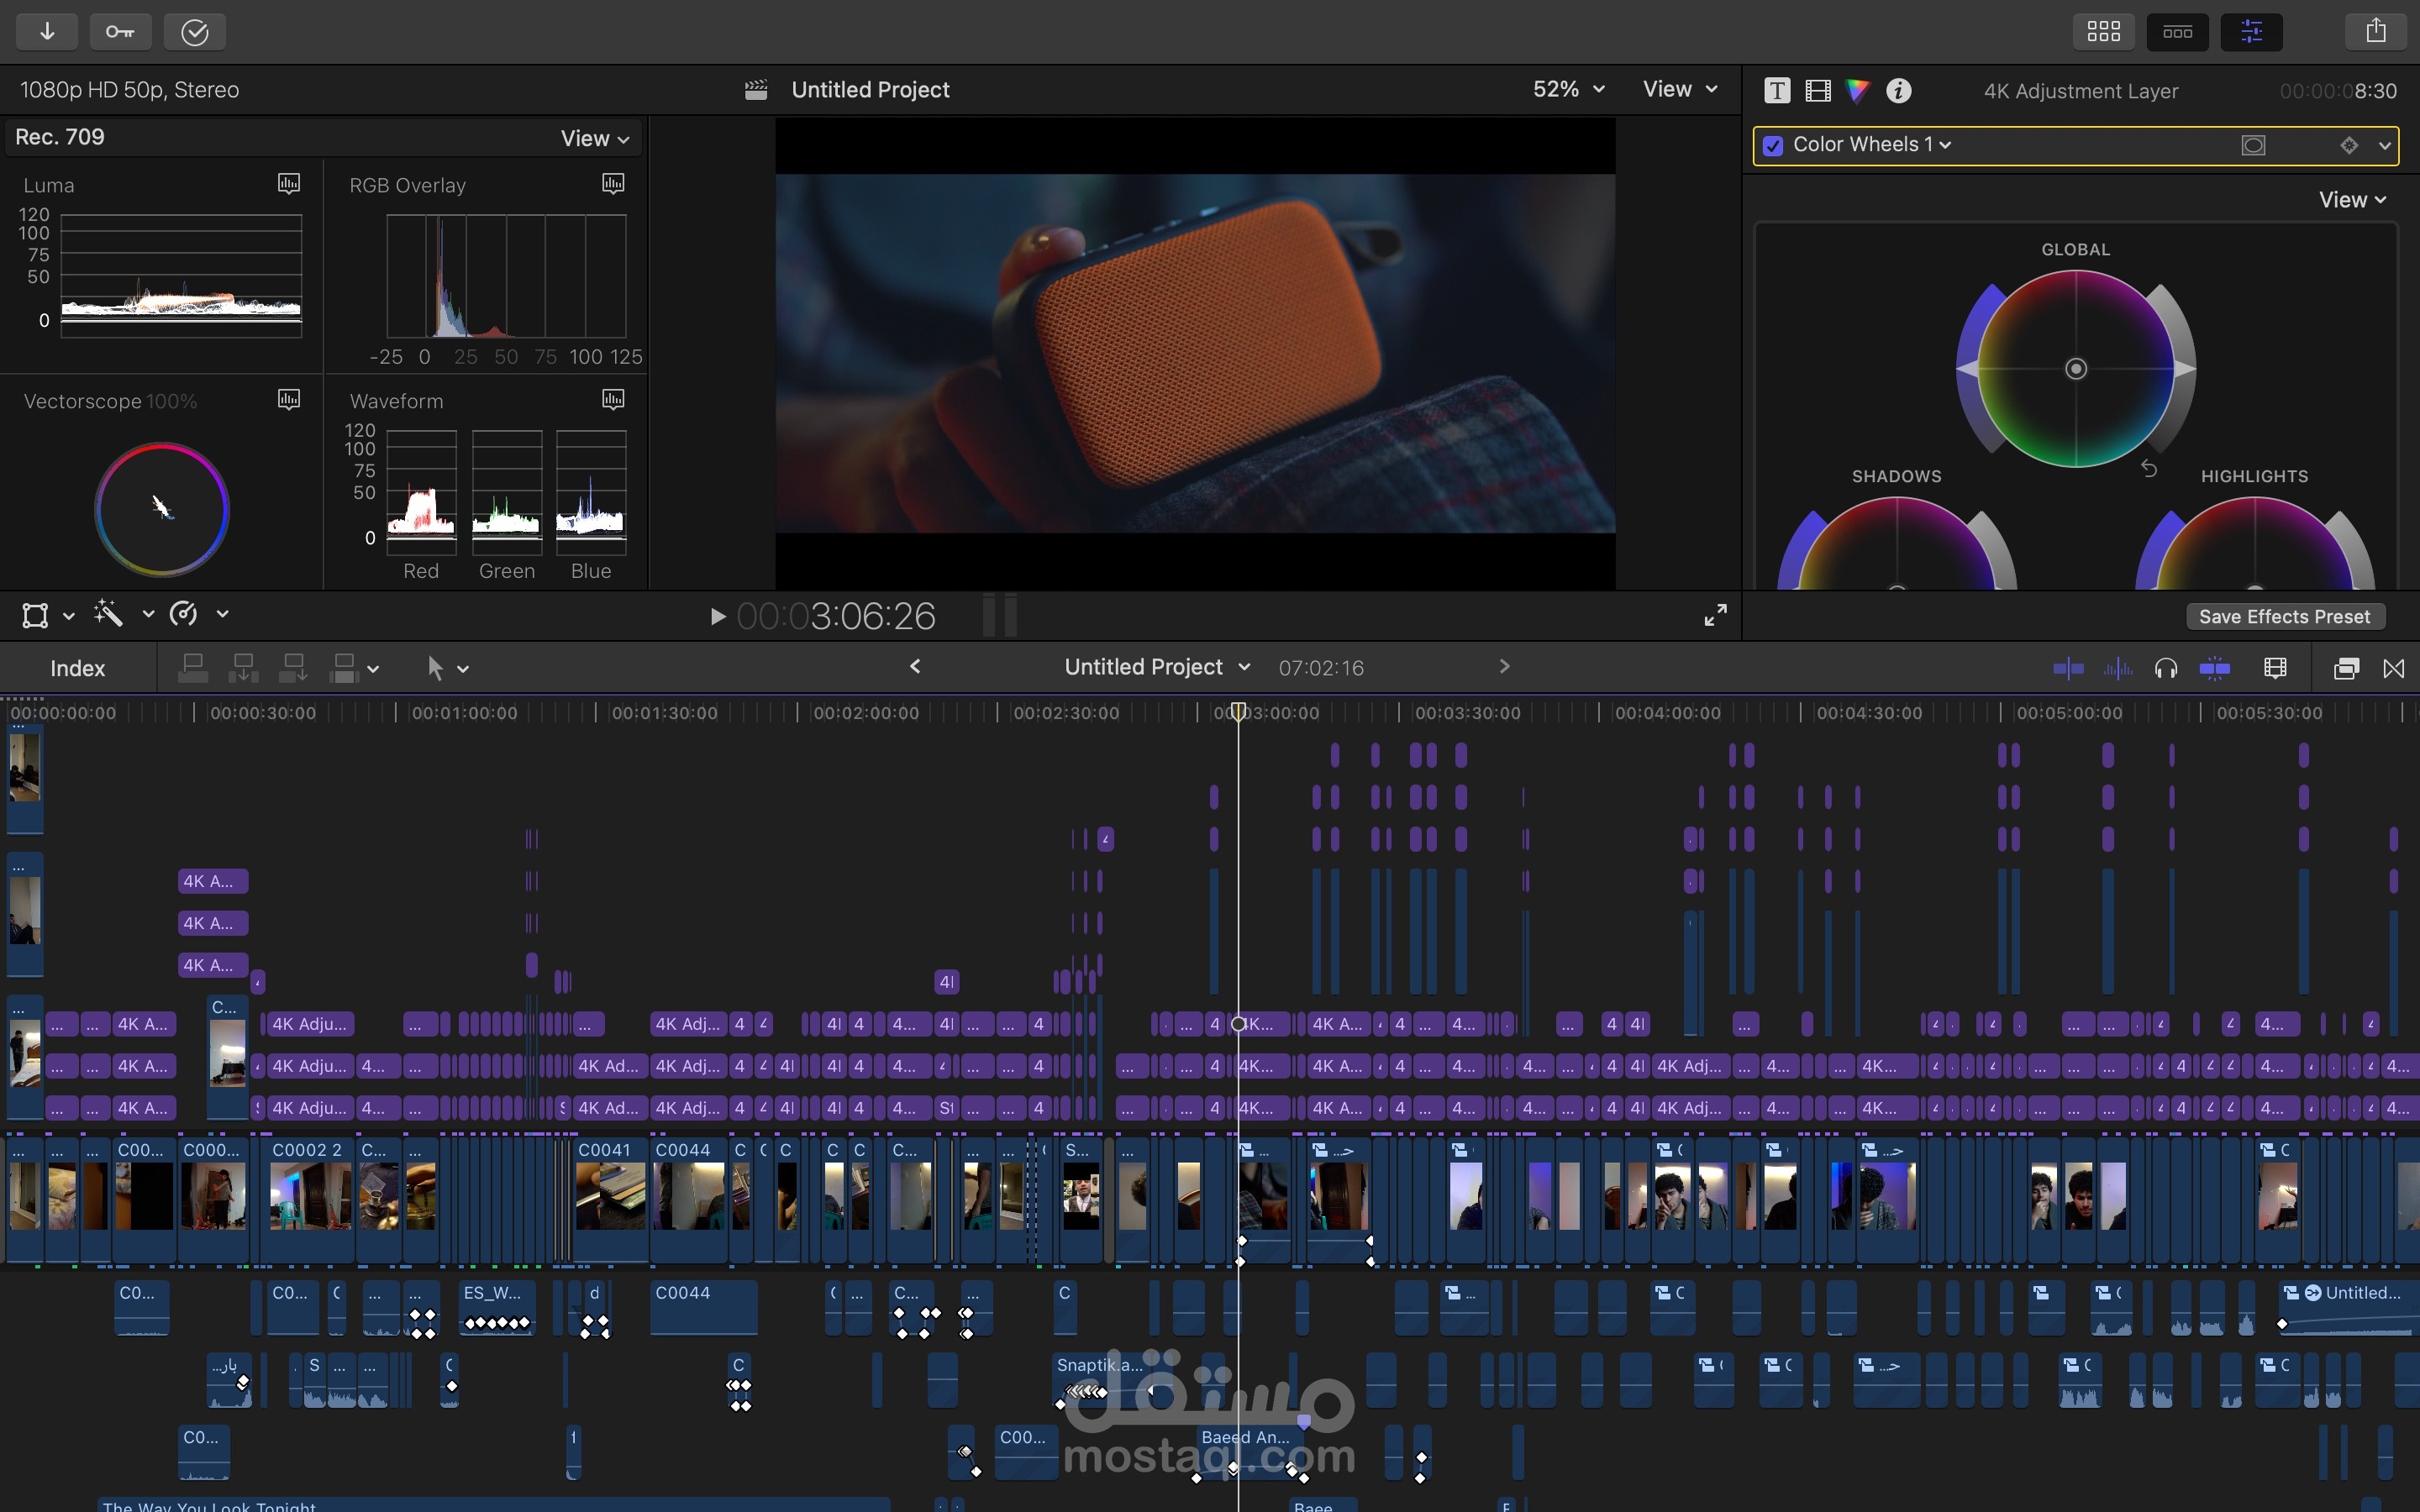This screenshot has height=1512, width=2420.
Task: Overwrite clip in the storyline
Action: (344, 668)
